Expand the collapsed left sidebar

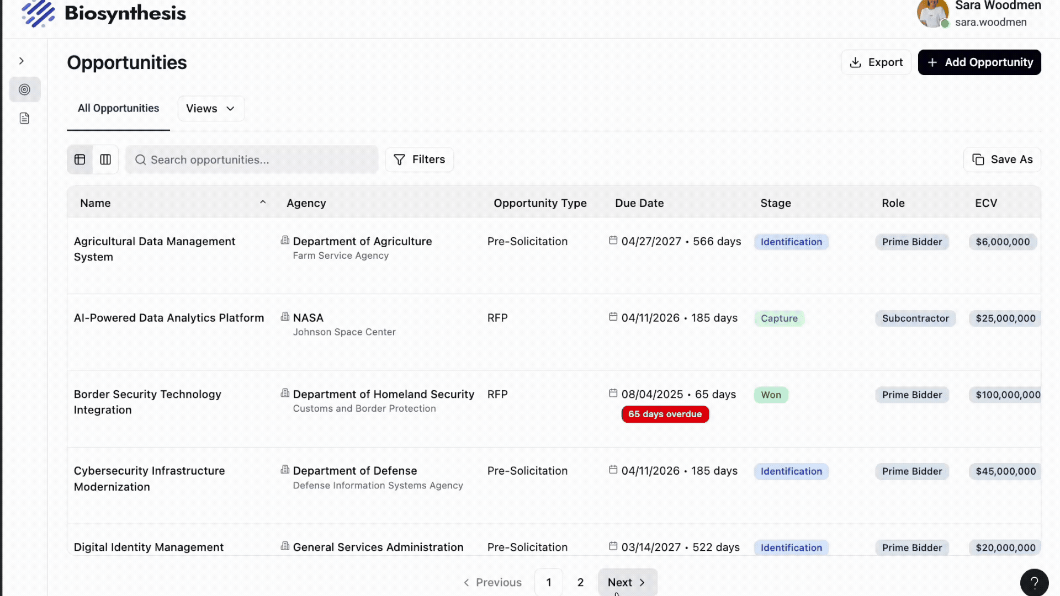click(22, 61)
